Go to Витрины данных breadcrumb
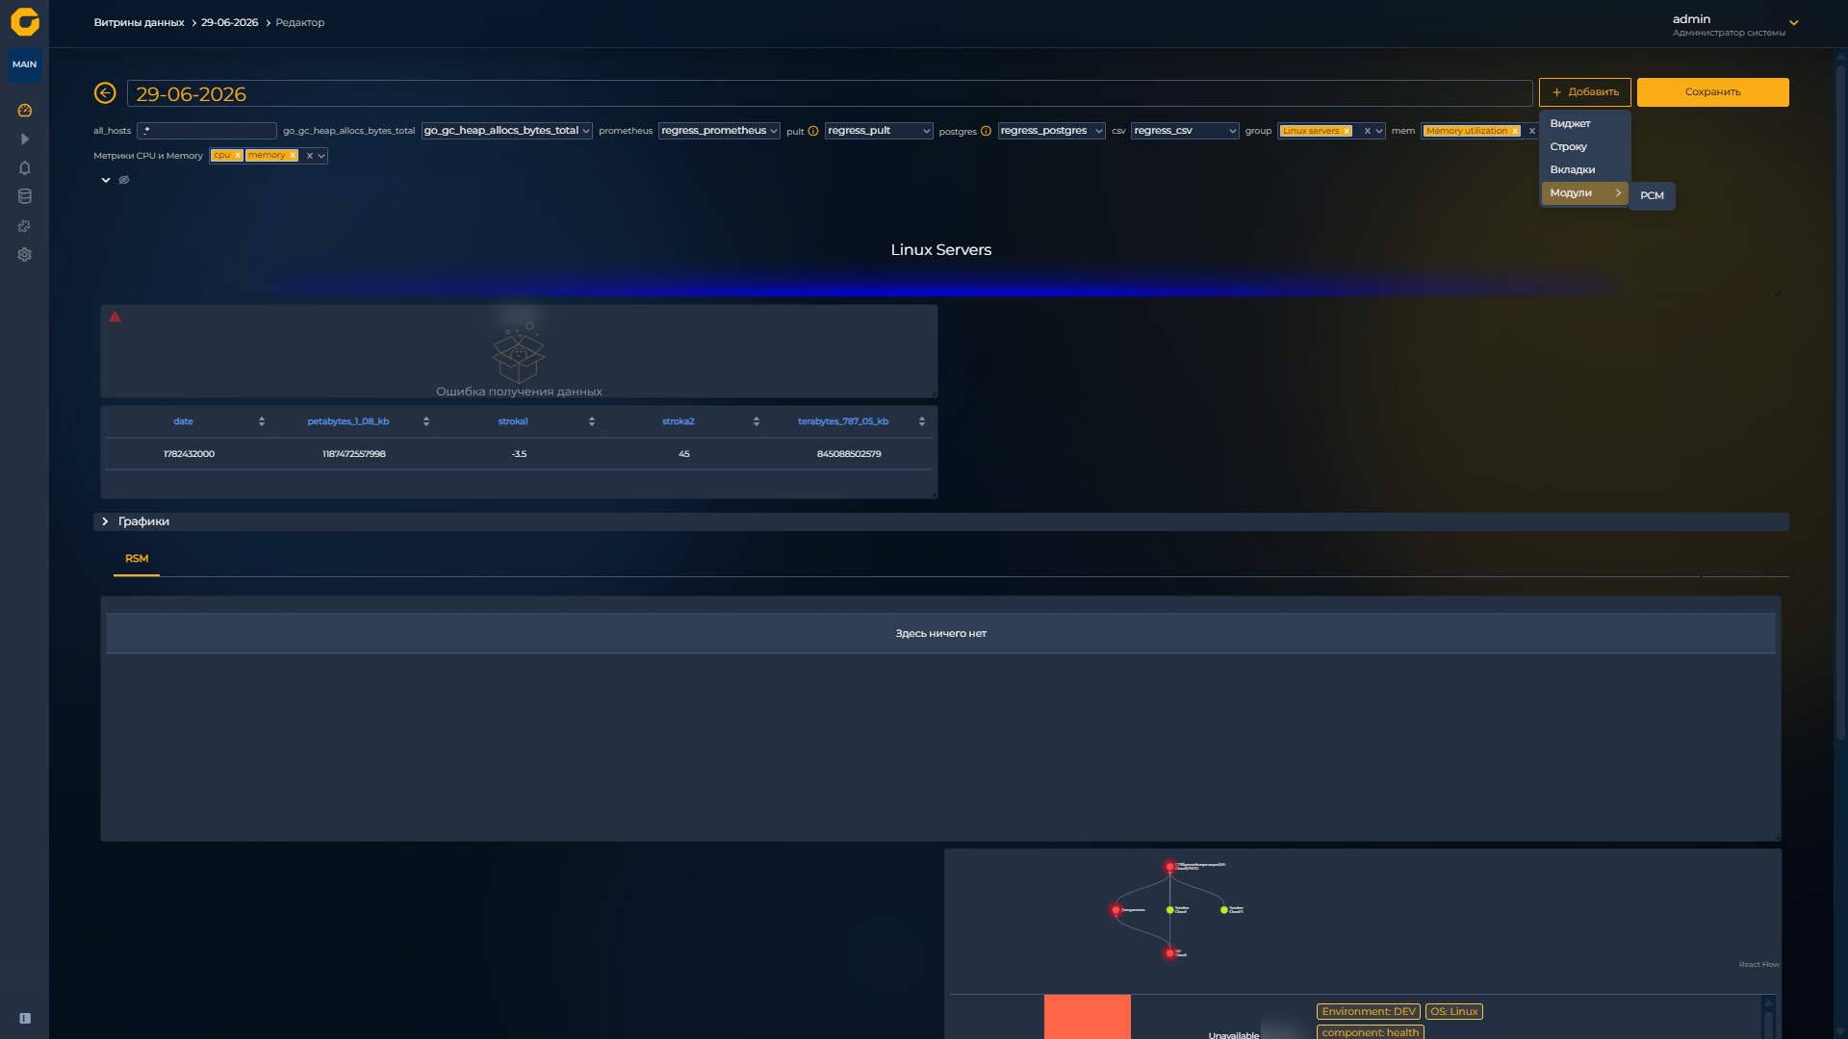Screen dimensions: 1848x1039 [139, 23]
